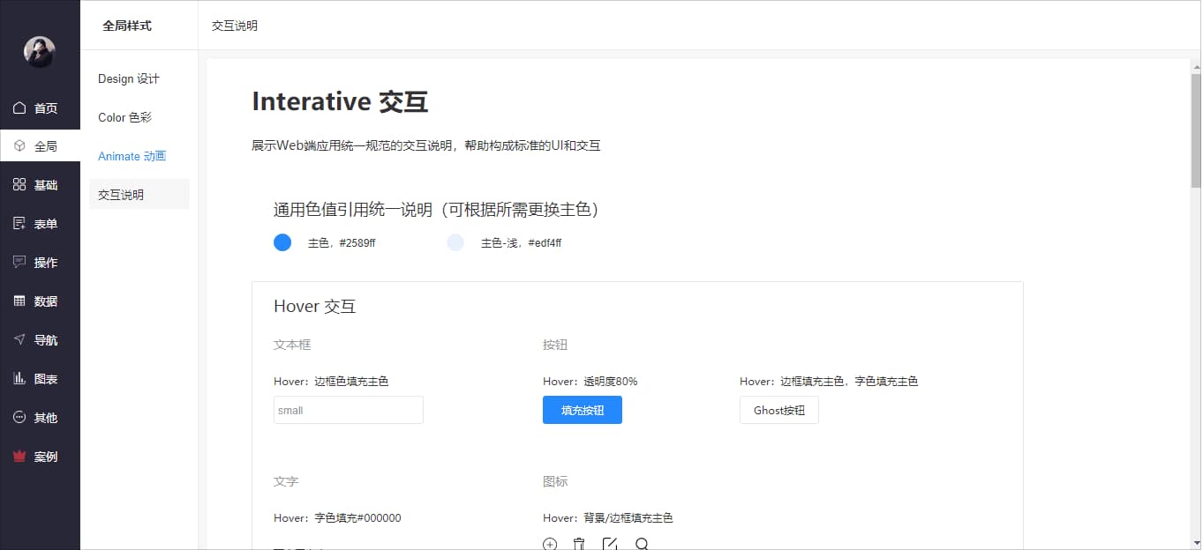The height and width of the screenshot is (550, 1203).
Task: Click the blue 主色 #2589ff color swatch
Action: pos(282,242)
